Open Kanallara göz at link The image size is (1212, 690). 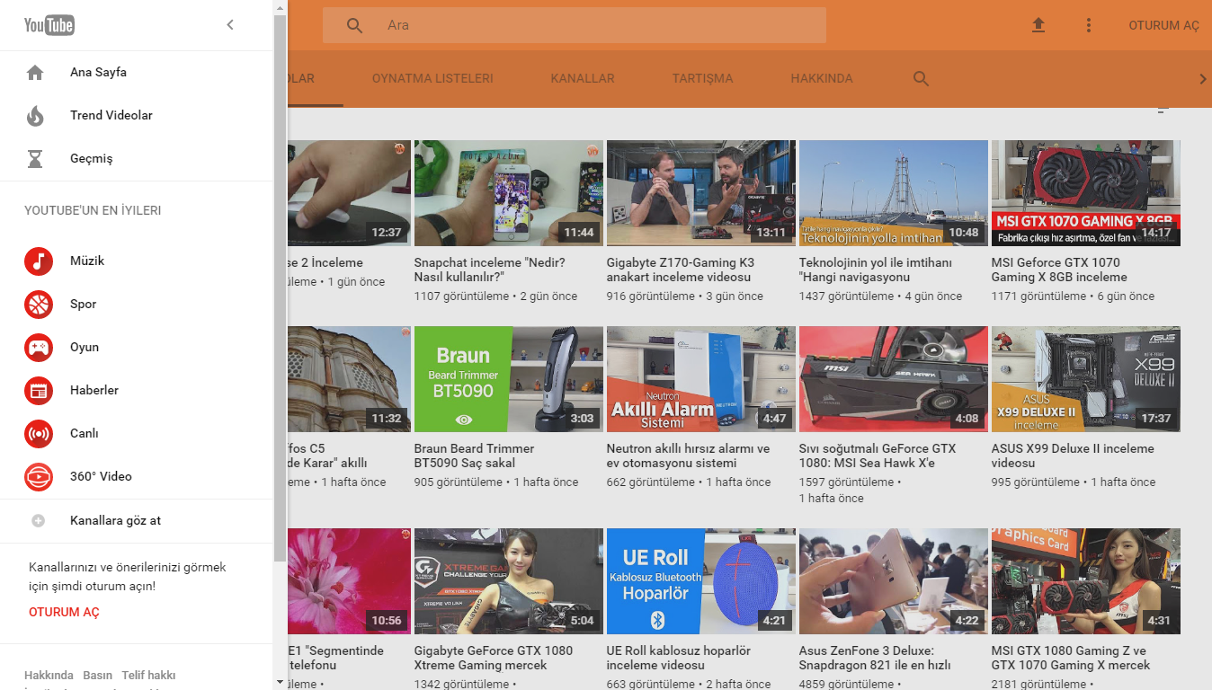(x=115, y=521)
